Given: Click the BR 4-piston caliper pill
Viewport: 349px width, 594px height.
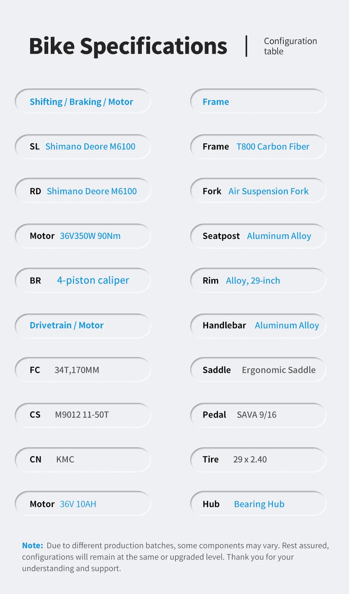Looking at the screenshot, I should coord(83,280).
